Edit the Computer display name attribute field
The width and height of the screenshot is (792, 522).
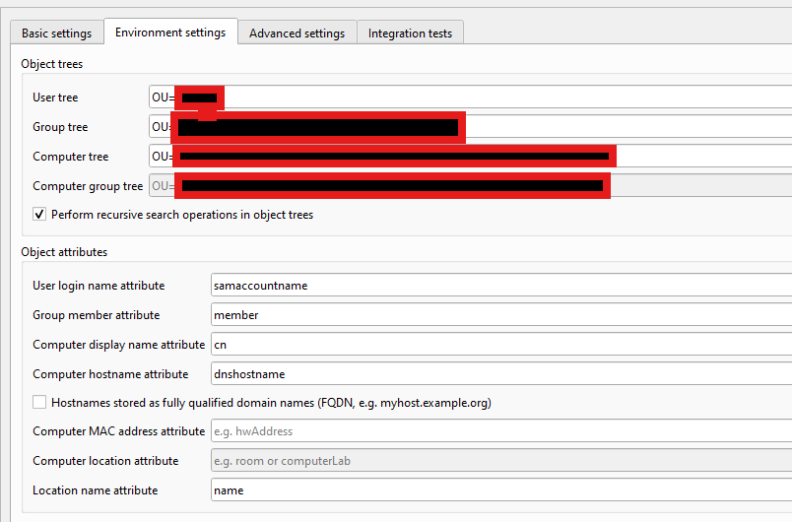pyautogui.click(x=501, y=345)
